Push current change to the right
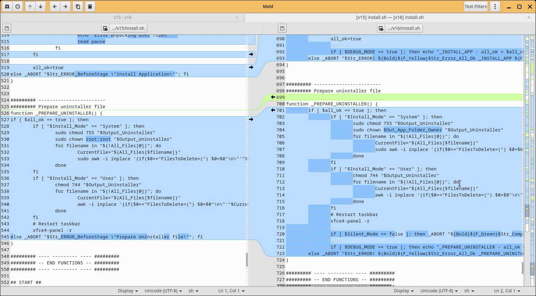536x296 pixels. click(65, 7)
